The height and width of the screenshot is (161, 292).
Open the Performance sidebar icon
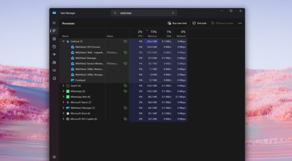pos(54,39)
